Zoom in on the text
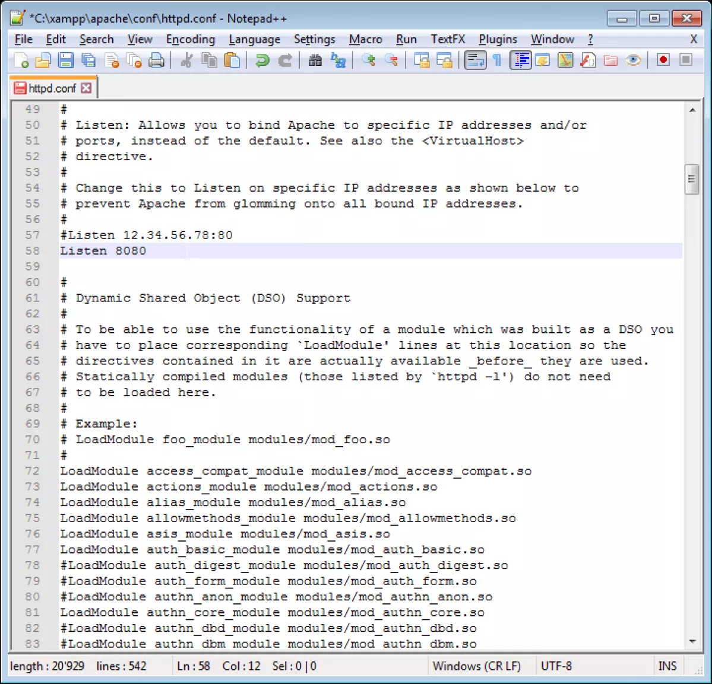Image resolution: width=712 pixels, height=684 pixels. pyautogui.click(x=368, y=61)
